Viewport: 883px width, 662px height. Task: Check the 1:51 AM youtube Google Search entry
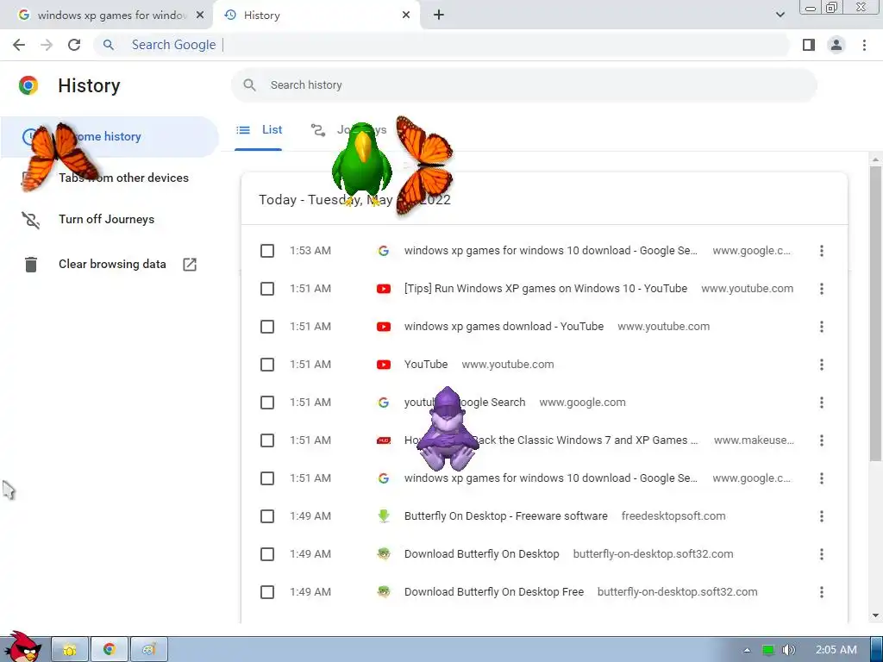pos(267,403)
